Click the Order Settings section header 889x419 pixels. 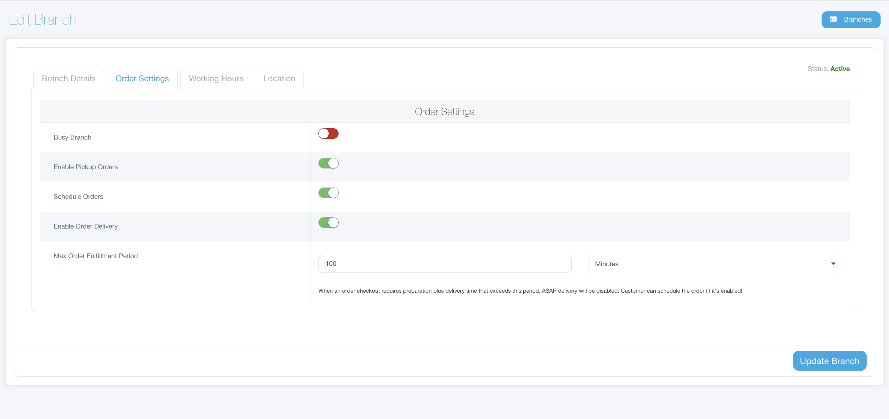coord(444,112)
